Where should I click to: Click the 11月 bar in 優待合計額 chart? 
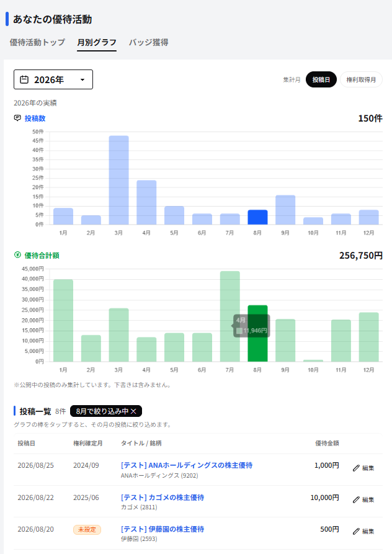pos(341,341)
